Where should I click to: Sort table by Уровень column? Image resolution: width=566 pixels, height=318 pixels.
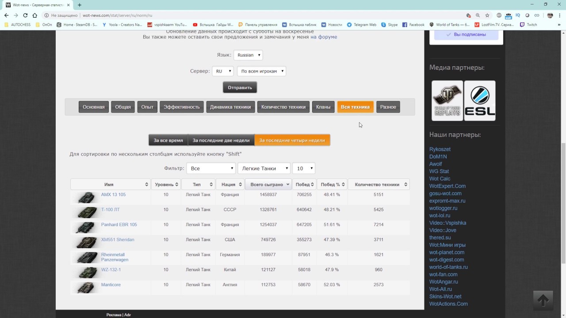[x=166, y=185]
